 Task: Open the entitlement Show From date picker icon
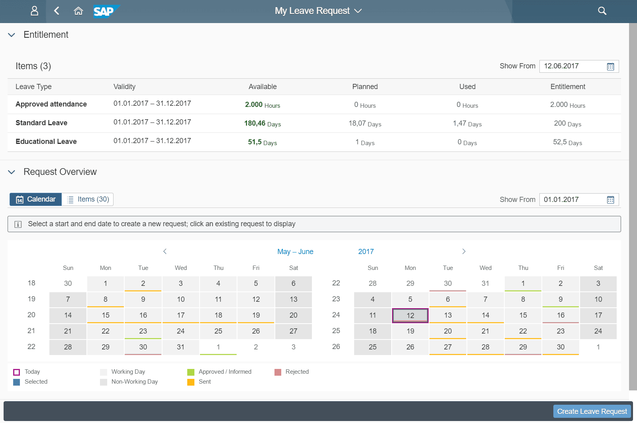[x=610, y=66]
